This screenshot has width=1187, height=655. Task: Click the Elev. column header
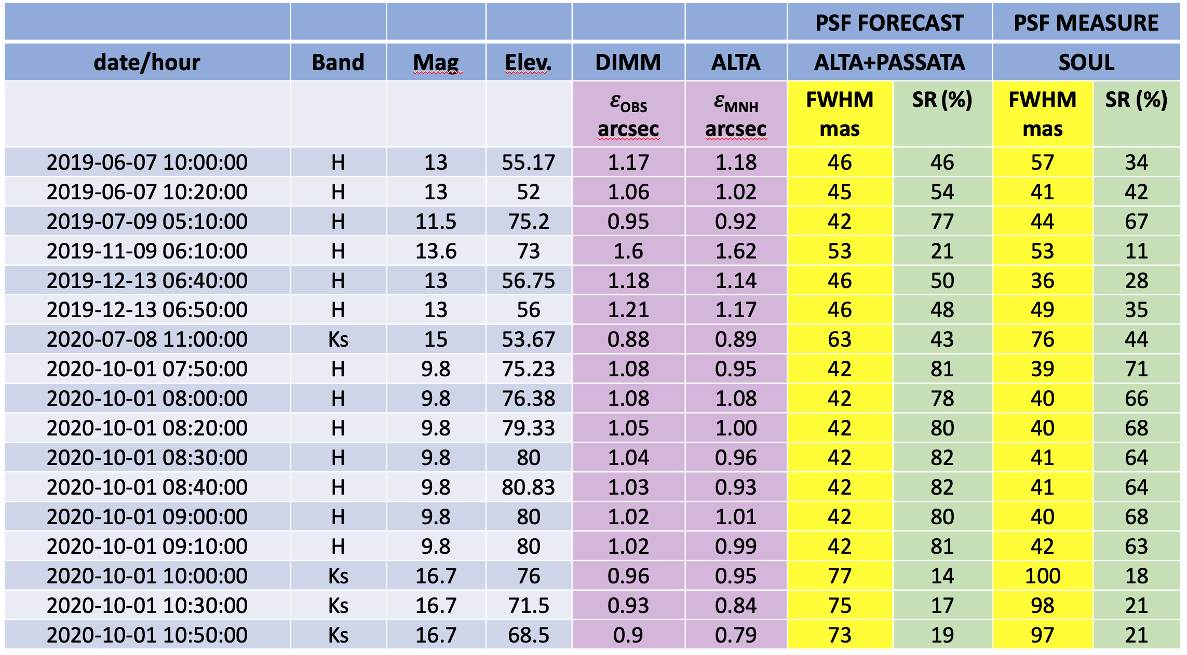(x=528, y=62)
